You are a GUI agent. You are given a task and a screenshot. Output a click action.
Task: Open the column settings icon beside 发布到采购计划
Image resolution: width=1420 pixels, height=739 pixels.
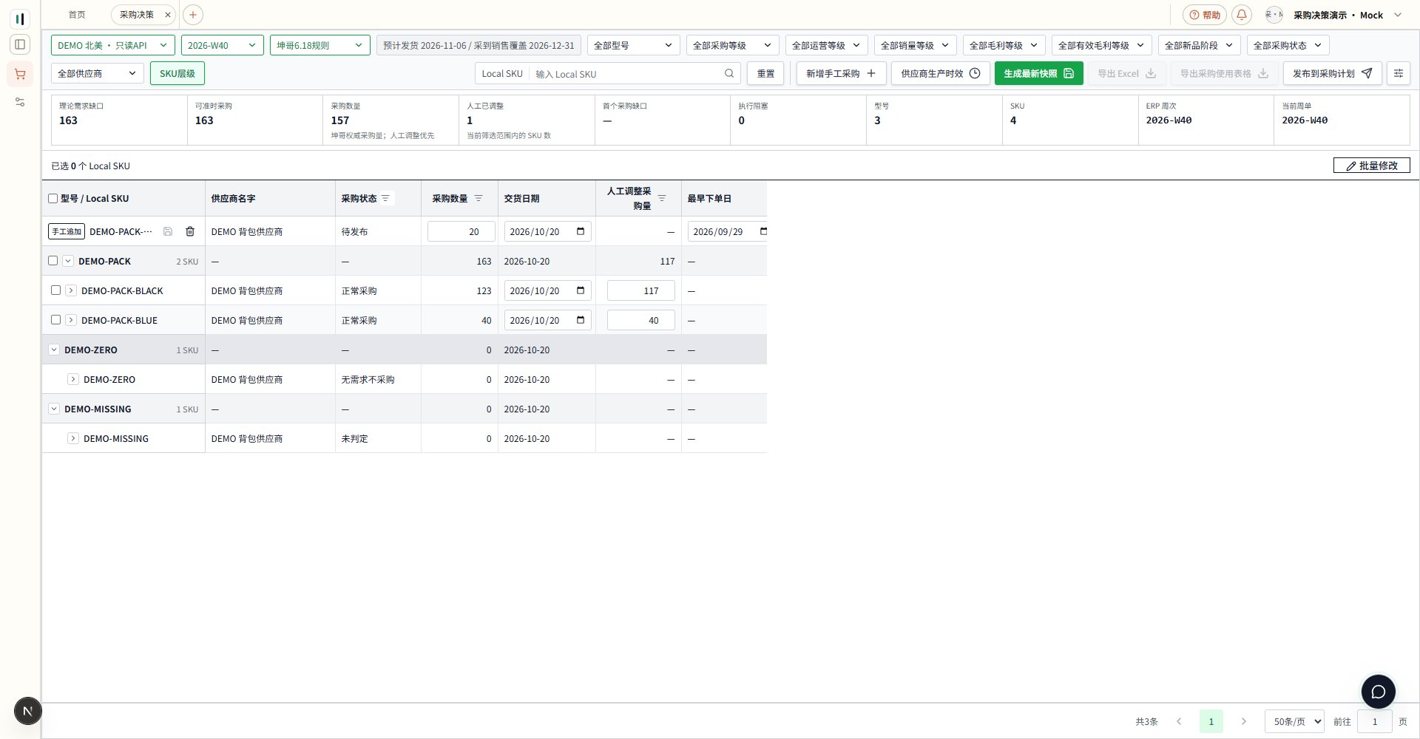(1398, 73)
